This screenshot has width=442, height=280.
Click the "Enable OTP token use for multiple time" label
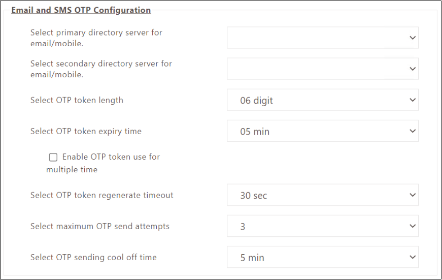pyautogui.click(x=111, y=157)
